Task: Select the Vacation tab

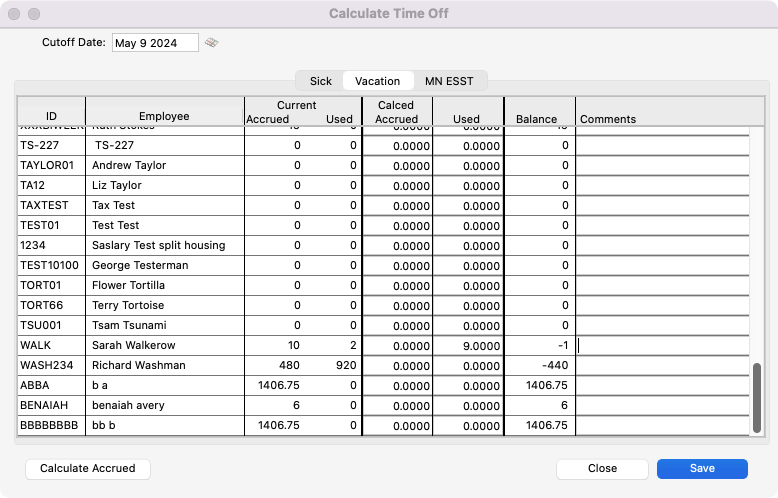Action: (x=377, y=81)
